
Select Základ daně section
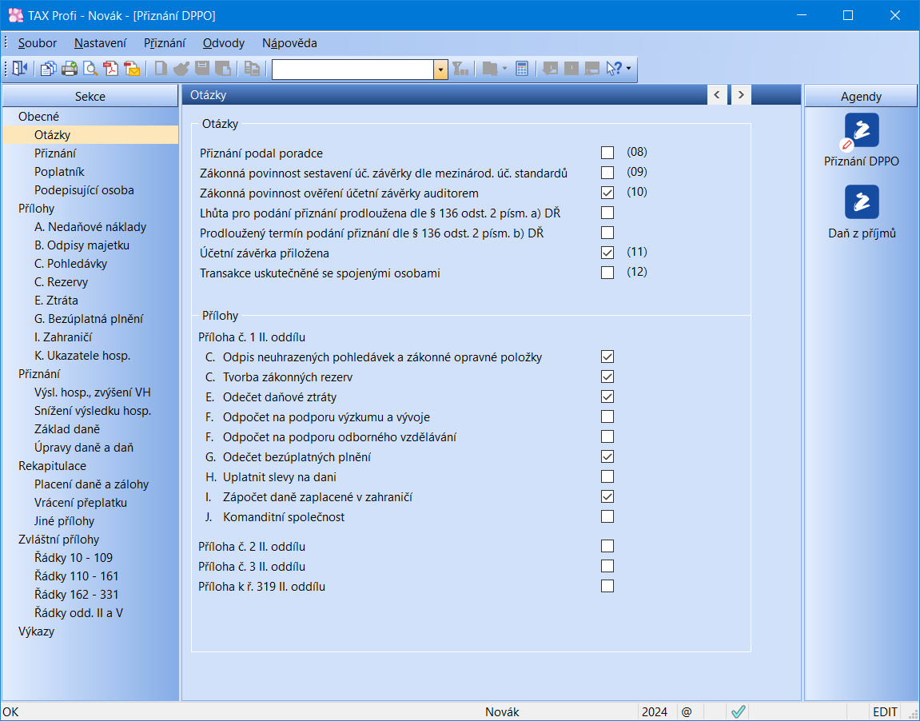(67, 429)
